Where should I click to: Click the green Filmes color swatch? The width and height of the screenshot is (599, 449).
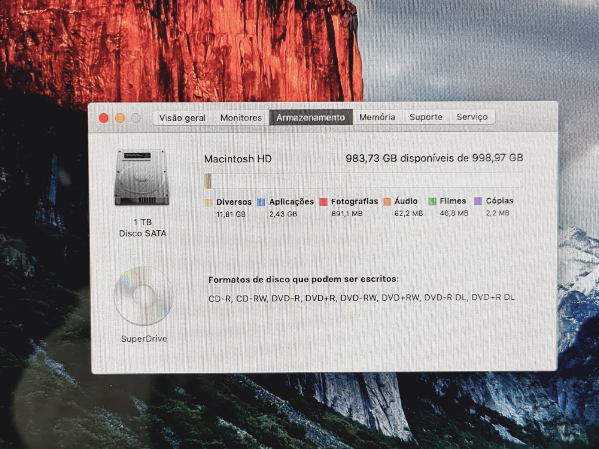pos(432,201)
